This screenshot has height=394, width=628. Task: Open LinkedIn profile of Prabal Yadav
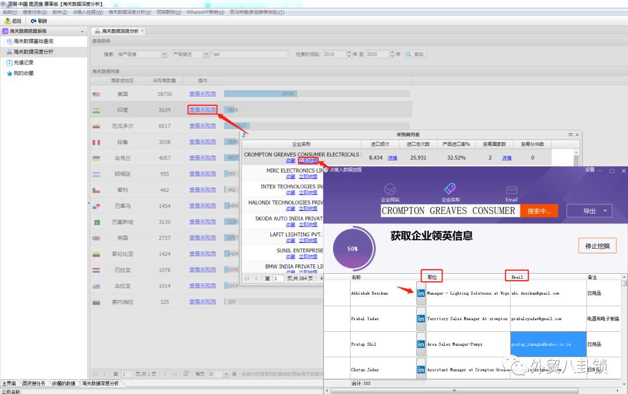click(421, 318)
